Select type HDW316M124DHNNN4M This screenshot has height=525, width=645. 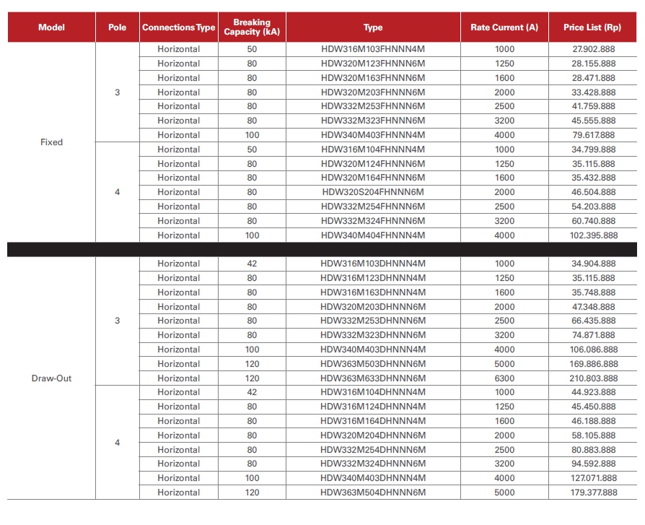pyautogui.click(x=373, y=407)
